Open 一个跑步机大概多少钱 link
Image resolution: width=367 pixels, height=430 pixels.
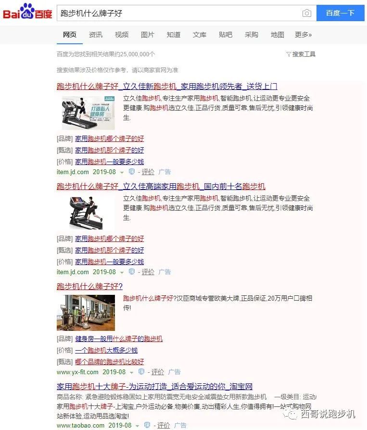106,351
